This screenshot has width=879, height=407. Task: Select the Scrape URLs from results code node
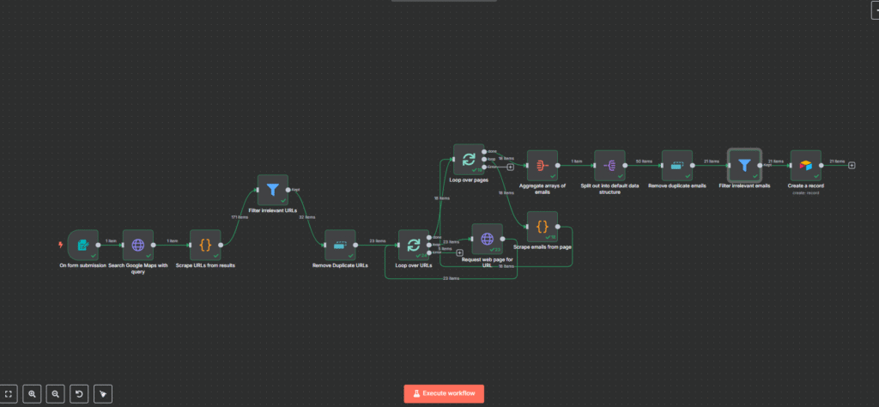205,245
